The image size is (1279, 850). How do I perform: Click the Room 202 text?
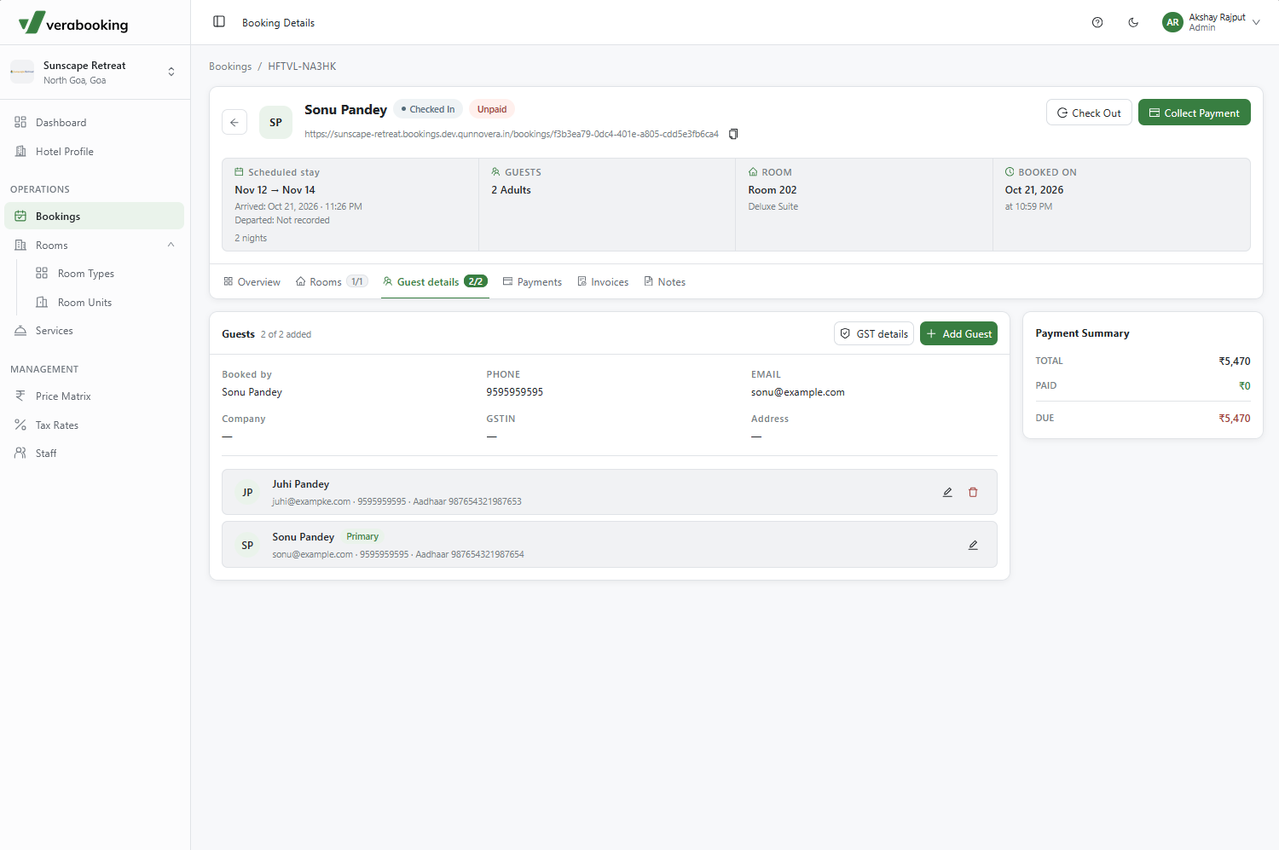773,190
